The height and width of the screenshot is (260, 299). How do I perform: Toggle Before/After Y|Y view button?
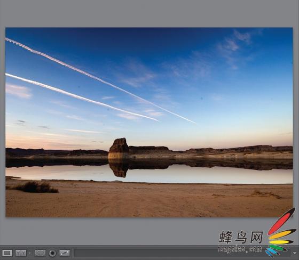[x=21, y=253]
